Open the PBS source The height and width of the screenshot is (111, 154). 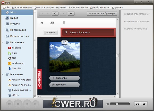click(x=14, y=58)
